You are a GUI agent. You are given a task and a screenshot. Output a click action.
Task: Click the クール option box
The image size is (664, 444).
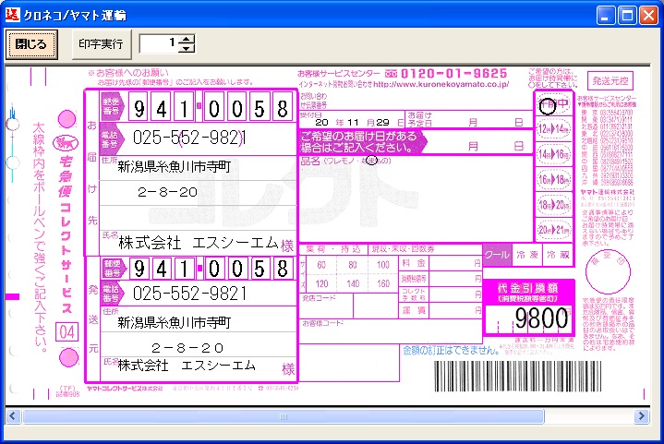click(497, 255)
